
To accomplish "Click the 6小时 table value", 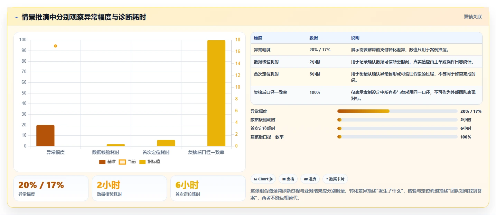I will tap(315, 74).
